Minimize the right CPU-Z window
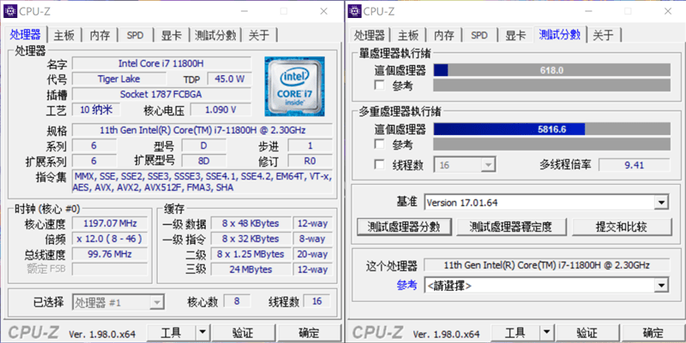The image size is (686, 343). (x=588, y=11)
